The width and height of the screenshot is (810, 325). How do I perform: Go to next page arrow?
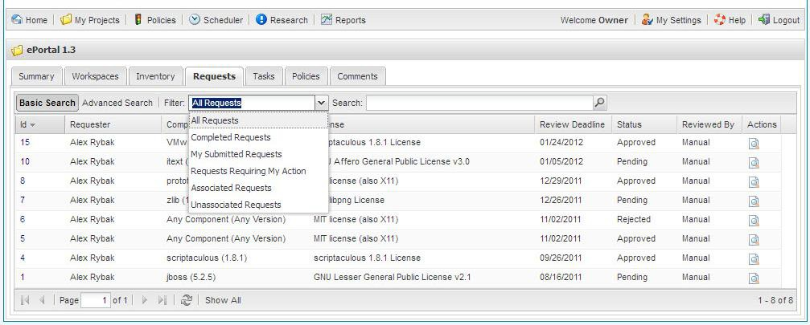coord(145,300)
